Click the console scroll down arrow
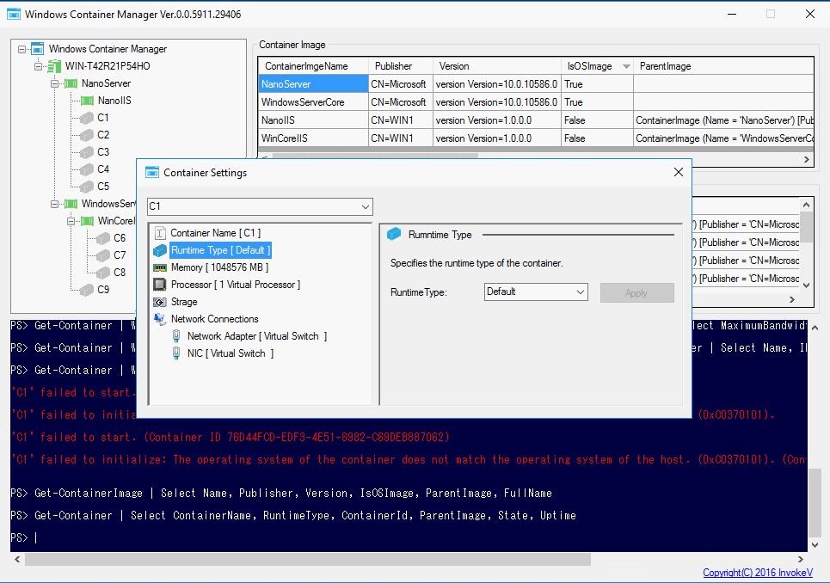The height and width of the screenshot is (583, 830). (815, 545)
